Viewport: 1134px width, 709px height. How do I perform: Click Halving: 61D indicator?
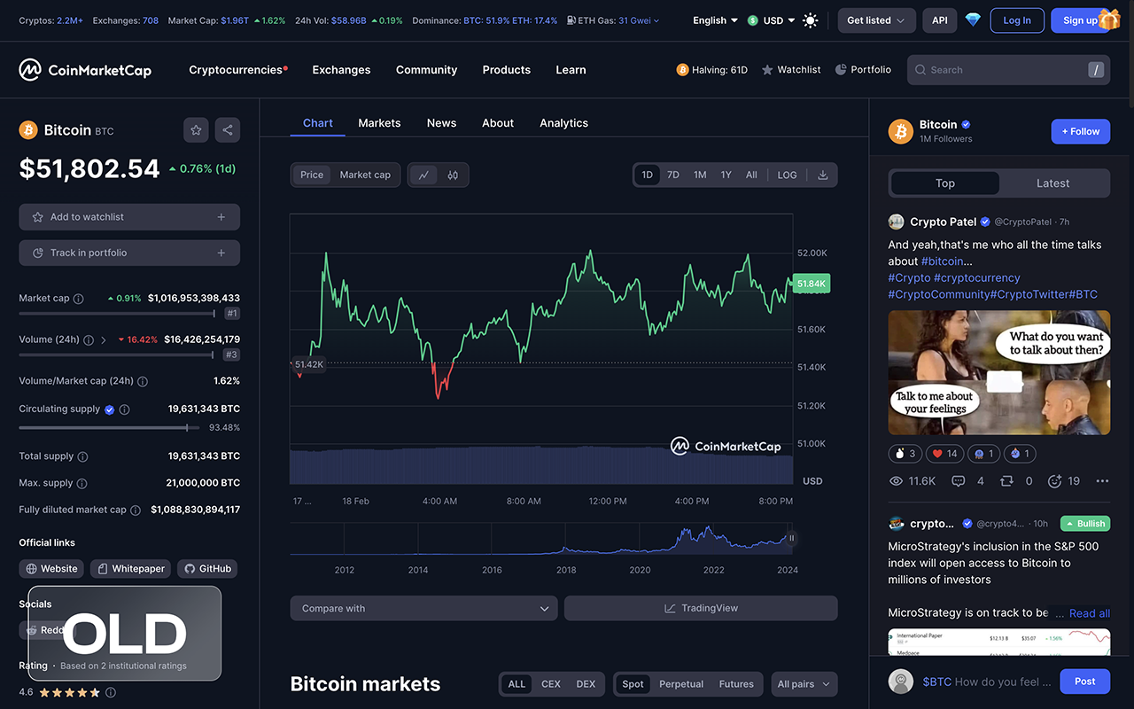(712, 69)
